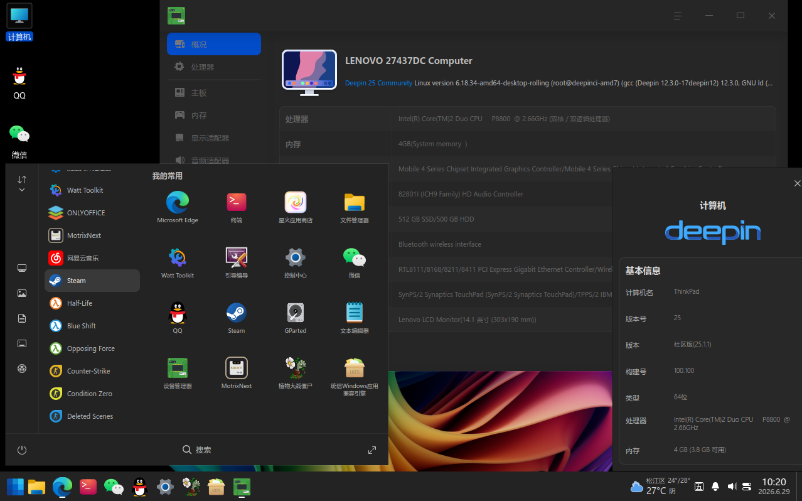The width and height of the screenshot is (802, 501).
Task: Select 网易云音乐 in the launcher app list
Action: 92,258
